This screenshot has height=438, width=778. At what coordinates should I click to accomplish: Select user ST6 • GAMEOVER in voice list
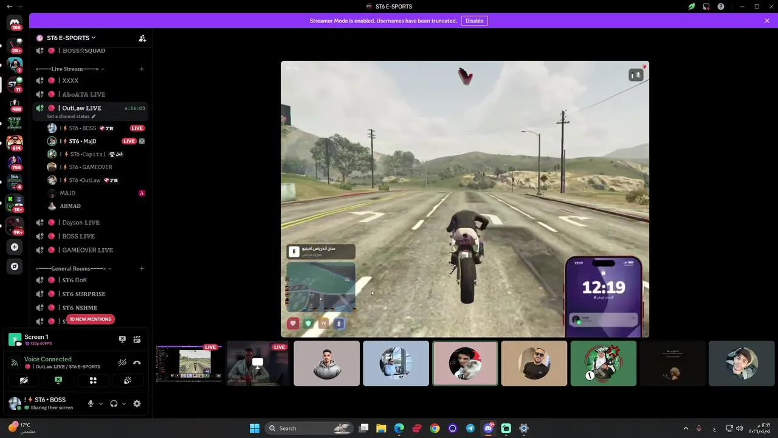coord(97,167)
